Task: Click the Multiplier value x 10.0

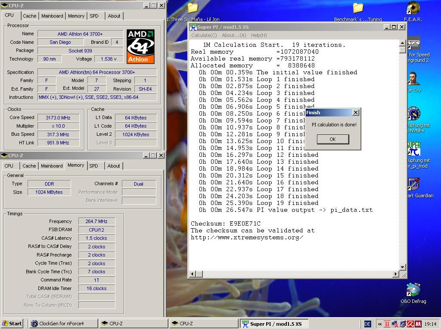Action: click(x=58, y=126)
